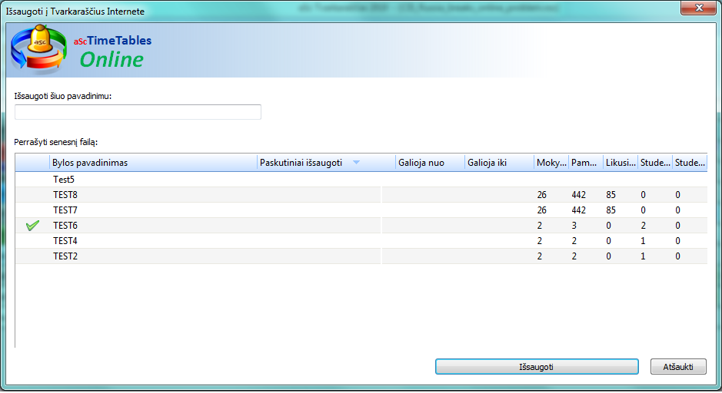722x393 pixels.
Task: Sort by Bylos pavadinimas column header
Action: coord(152,163)
